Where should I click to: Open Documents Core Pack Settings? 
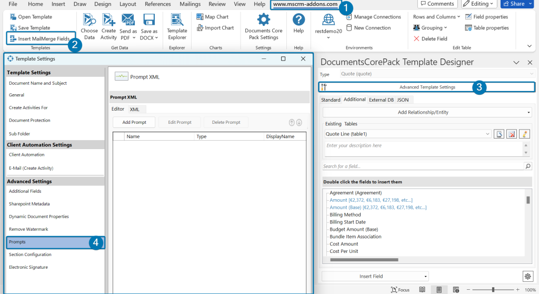click(x=264, y=27)
